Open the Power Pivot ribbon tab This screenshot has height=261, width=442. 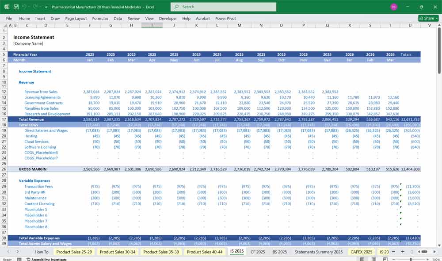pyautogui.click(x=225, y=18)
